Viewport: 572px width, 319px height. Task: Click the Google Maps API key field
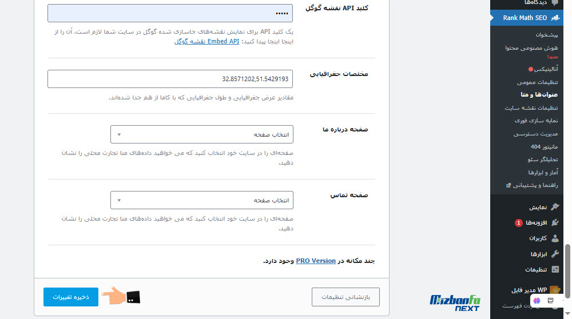pyautogui.click(x=170, y=13)
